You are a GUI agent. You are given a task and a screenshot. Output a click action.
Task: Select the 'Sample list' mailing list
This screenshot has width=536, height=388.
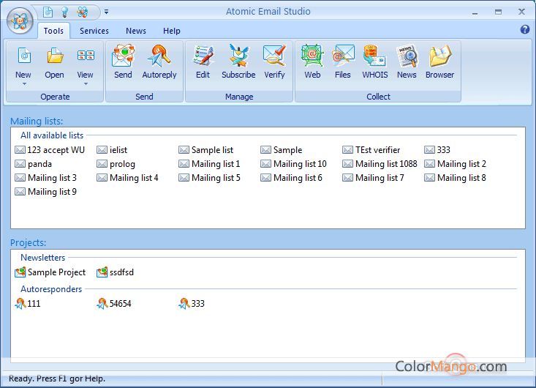tap(205, 150)
